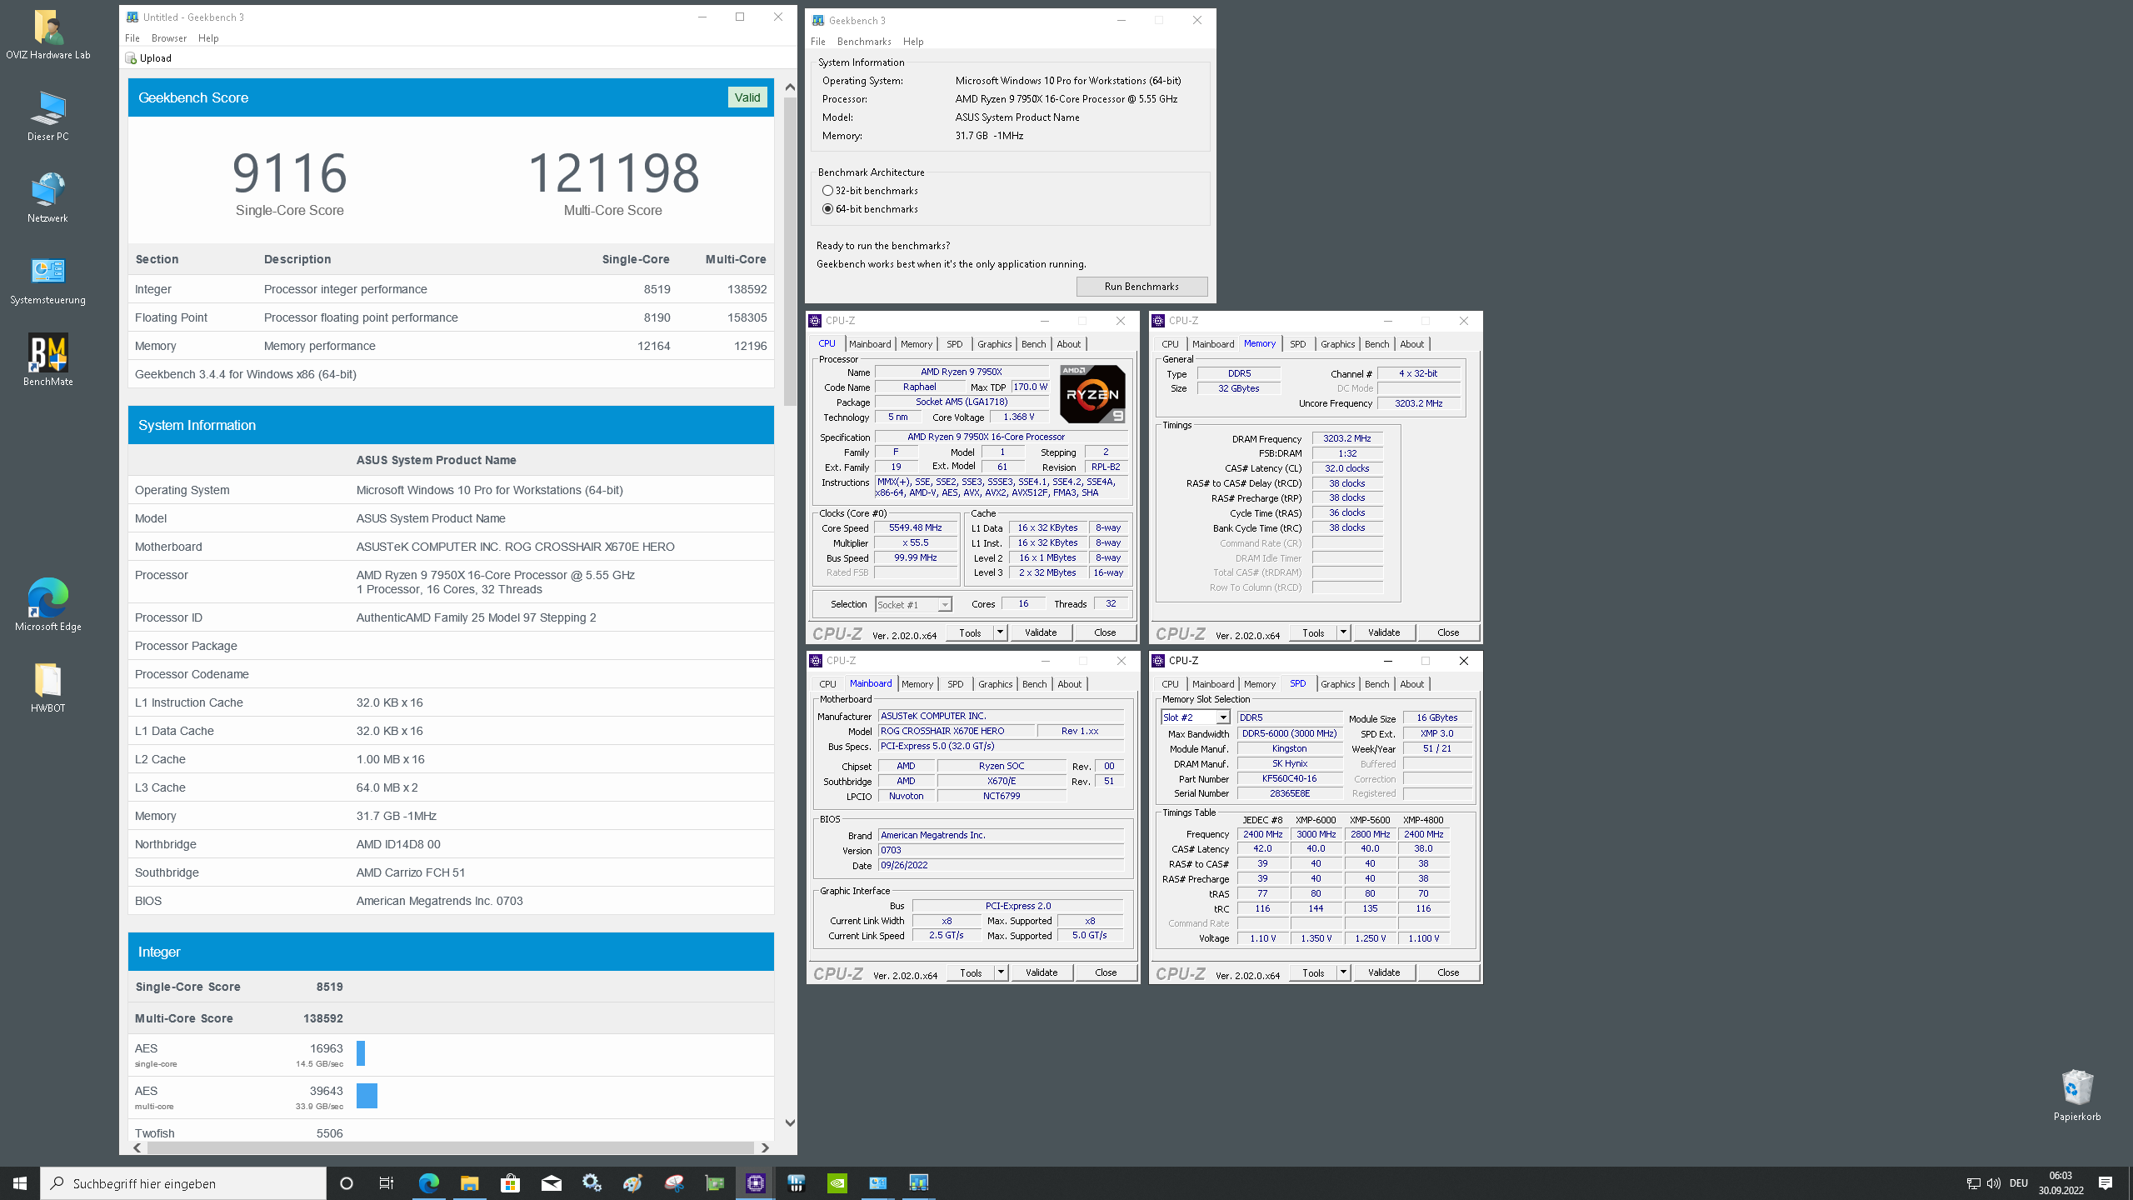Switch to Graphics tab in CPU-Z Memory window
This screenshot has height=1200, width=2133.
(1337, 344)
